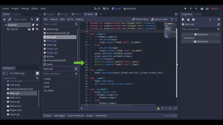Open Control's instanced scene icon

coord(29,29)
